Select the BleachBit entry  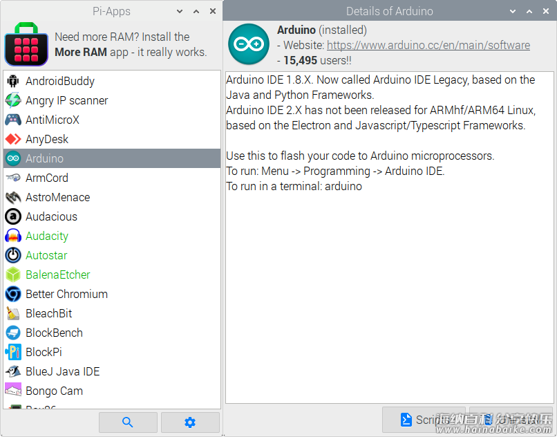112,313
